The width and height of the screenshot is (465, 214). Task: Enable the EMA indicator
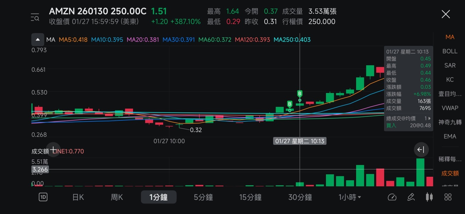[x=450, y=136]
